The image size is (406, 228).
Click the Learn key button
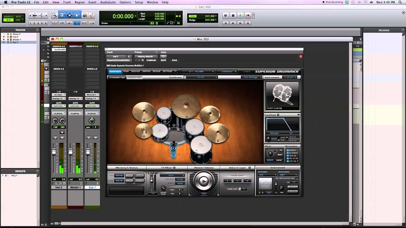293,191
